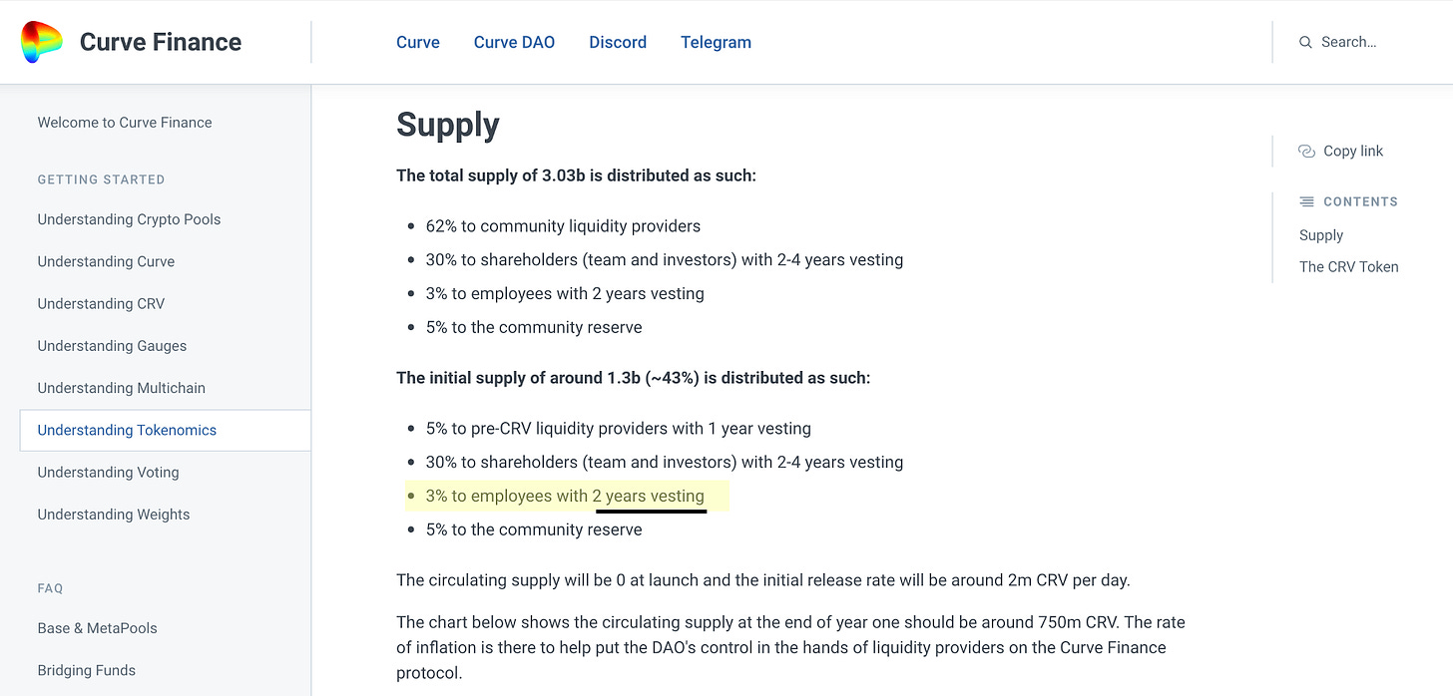
Task: Open Base & MetaPools FAQ page
Action: [x=97, y=628]
